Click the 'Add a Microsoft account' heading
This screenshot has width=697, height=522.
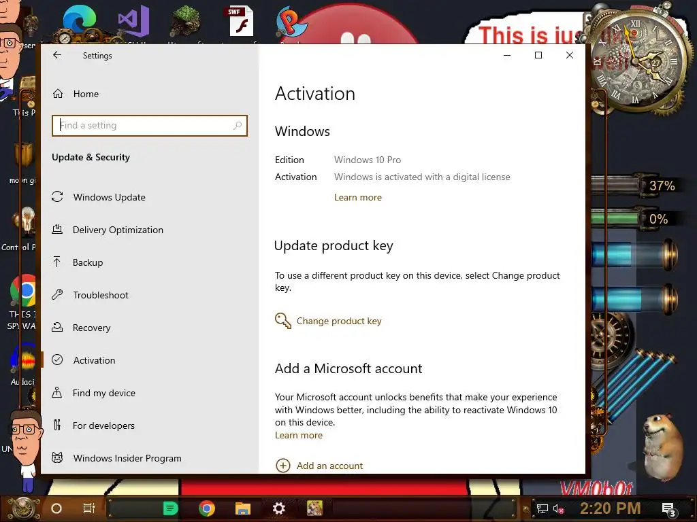point(348,368)
